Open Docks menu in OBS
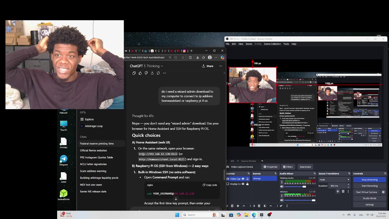 [x=249, y=44]
